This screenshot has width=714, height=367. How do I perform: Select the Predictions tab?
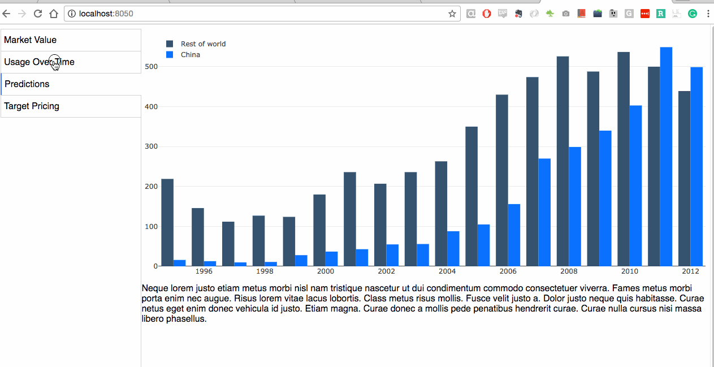(x=71, y=84)
